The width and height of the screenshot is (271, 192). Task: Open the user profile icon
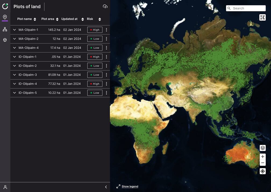pyautogui.click(x=5, y=187)
